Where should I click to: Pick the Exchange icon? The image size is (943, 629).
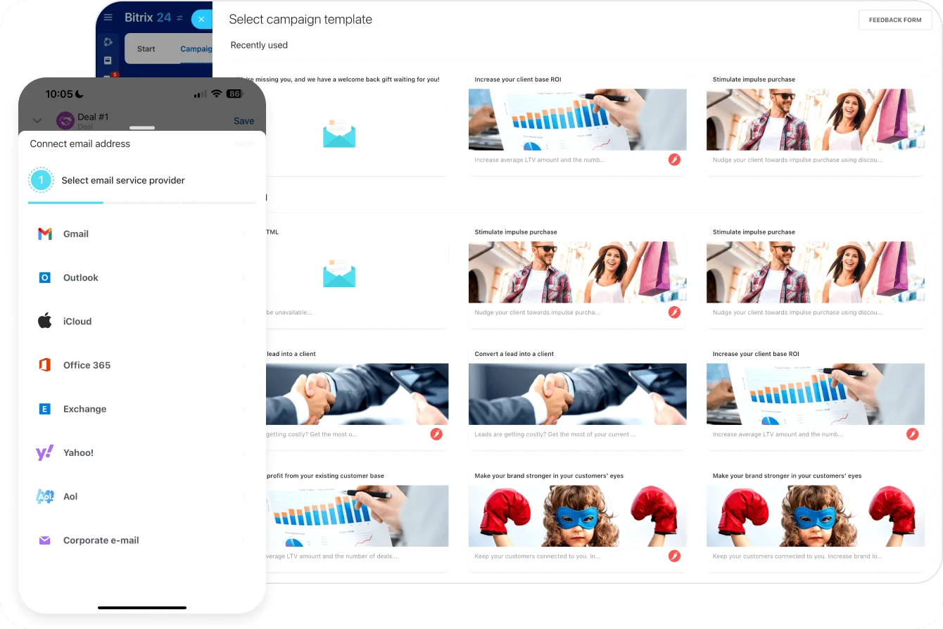point(45,409)
